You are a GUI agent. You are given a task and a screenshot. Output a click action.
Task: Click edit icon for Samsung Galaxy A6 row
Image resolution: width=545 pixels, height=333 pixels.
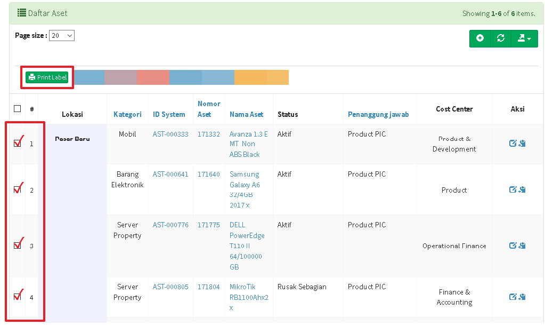pos(513,189)
